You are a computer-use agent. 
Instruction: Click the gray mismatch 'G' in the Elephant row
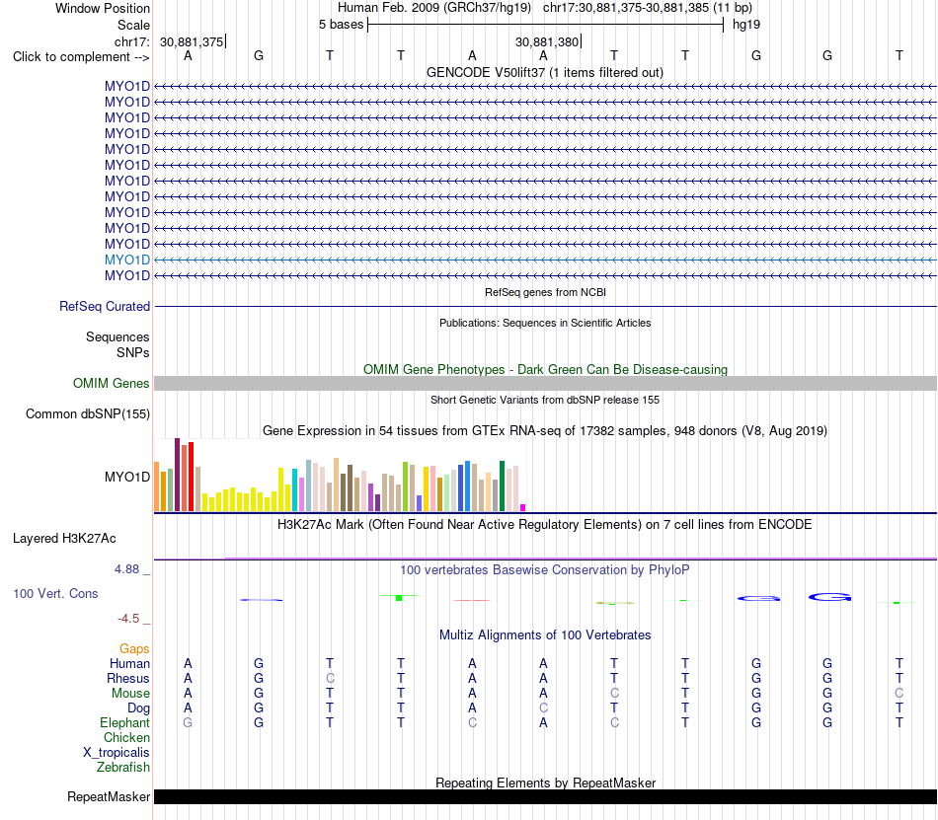[188, 722]
